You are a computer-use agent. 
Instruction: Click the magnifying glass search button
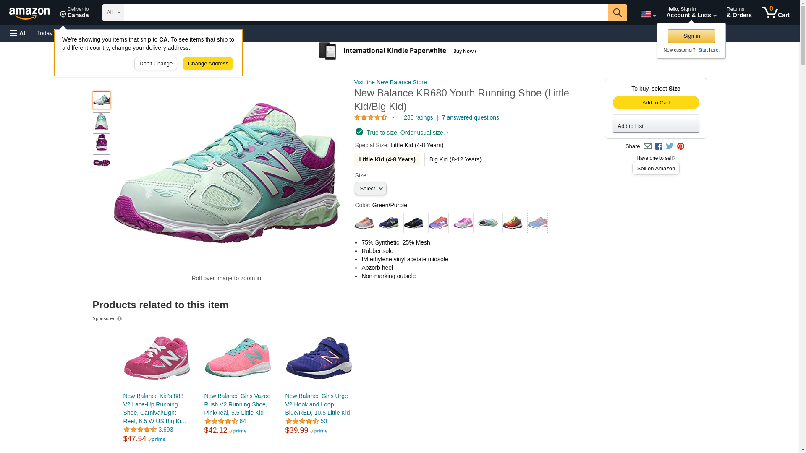pos(617,13)
